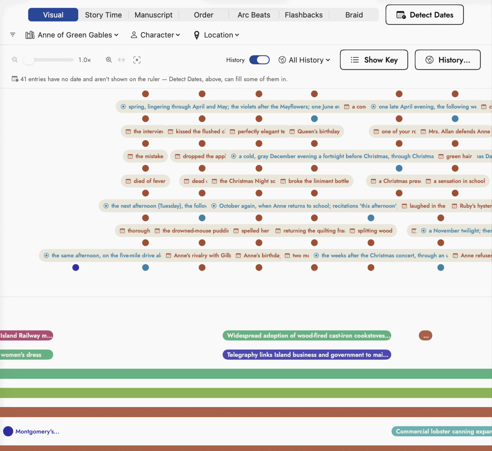Select 'Telegraphy links Island business' history event
Image resolution: width=492 pixels, height=451 pixels.
pos(307,355)
